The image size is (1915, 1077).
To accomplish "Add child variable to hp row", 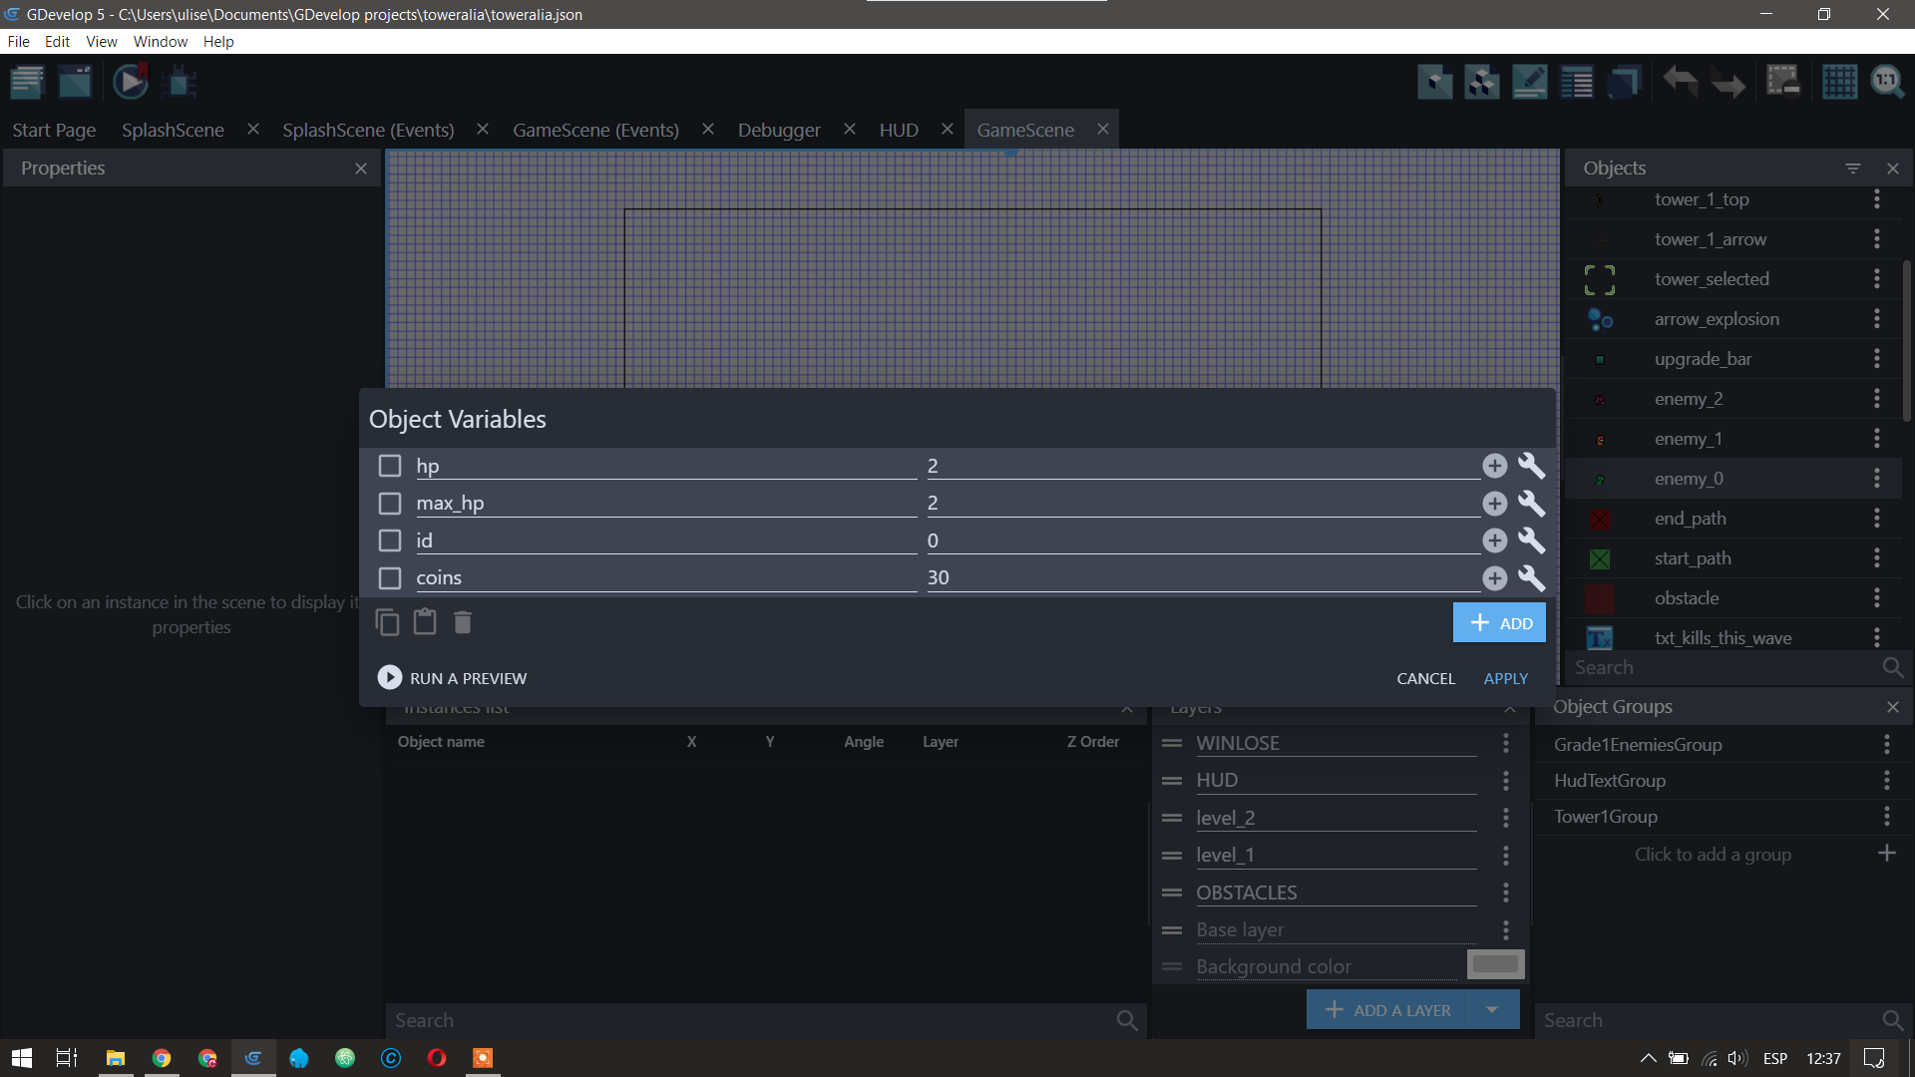I will pos(1494,466).
